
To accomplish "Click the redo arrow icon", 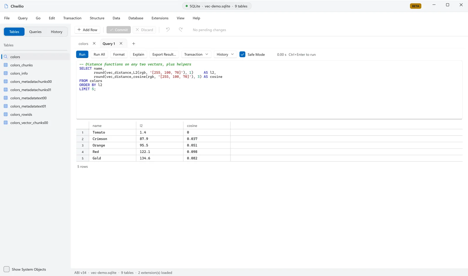I will (181, 29).
